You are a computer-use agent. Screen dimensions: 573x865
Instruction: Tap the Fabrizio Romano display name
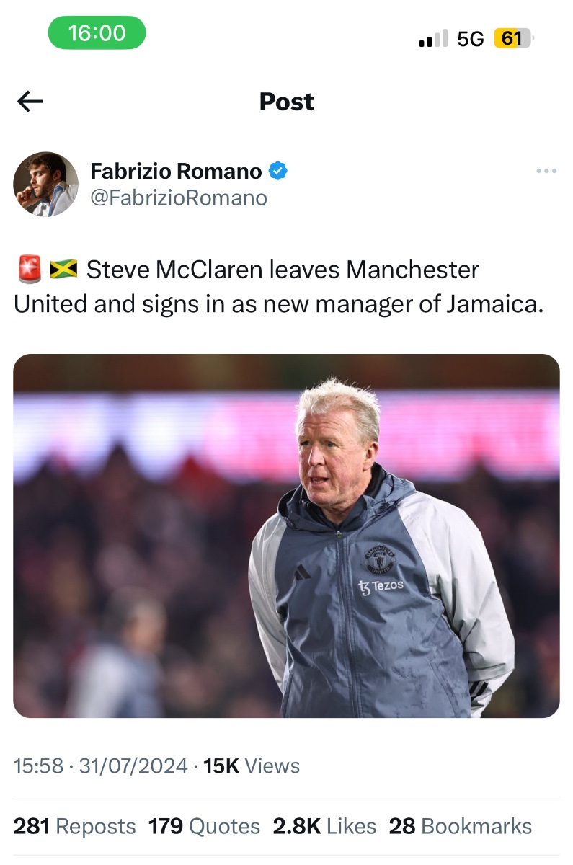(176, 171)
